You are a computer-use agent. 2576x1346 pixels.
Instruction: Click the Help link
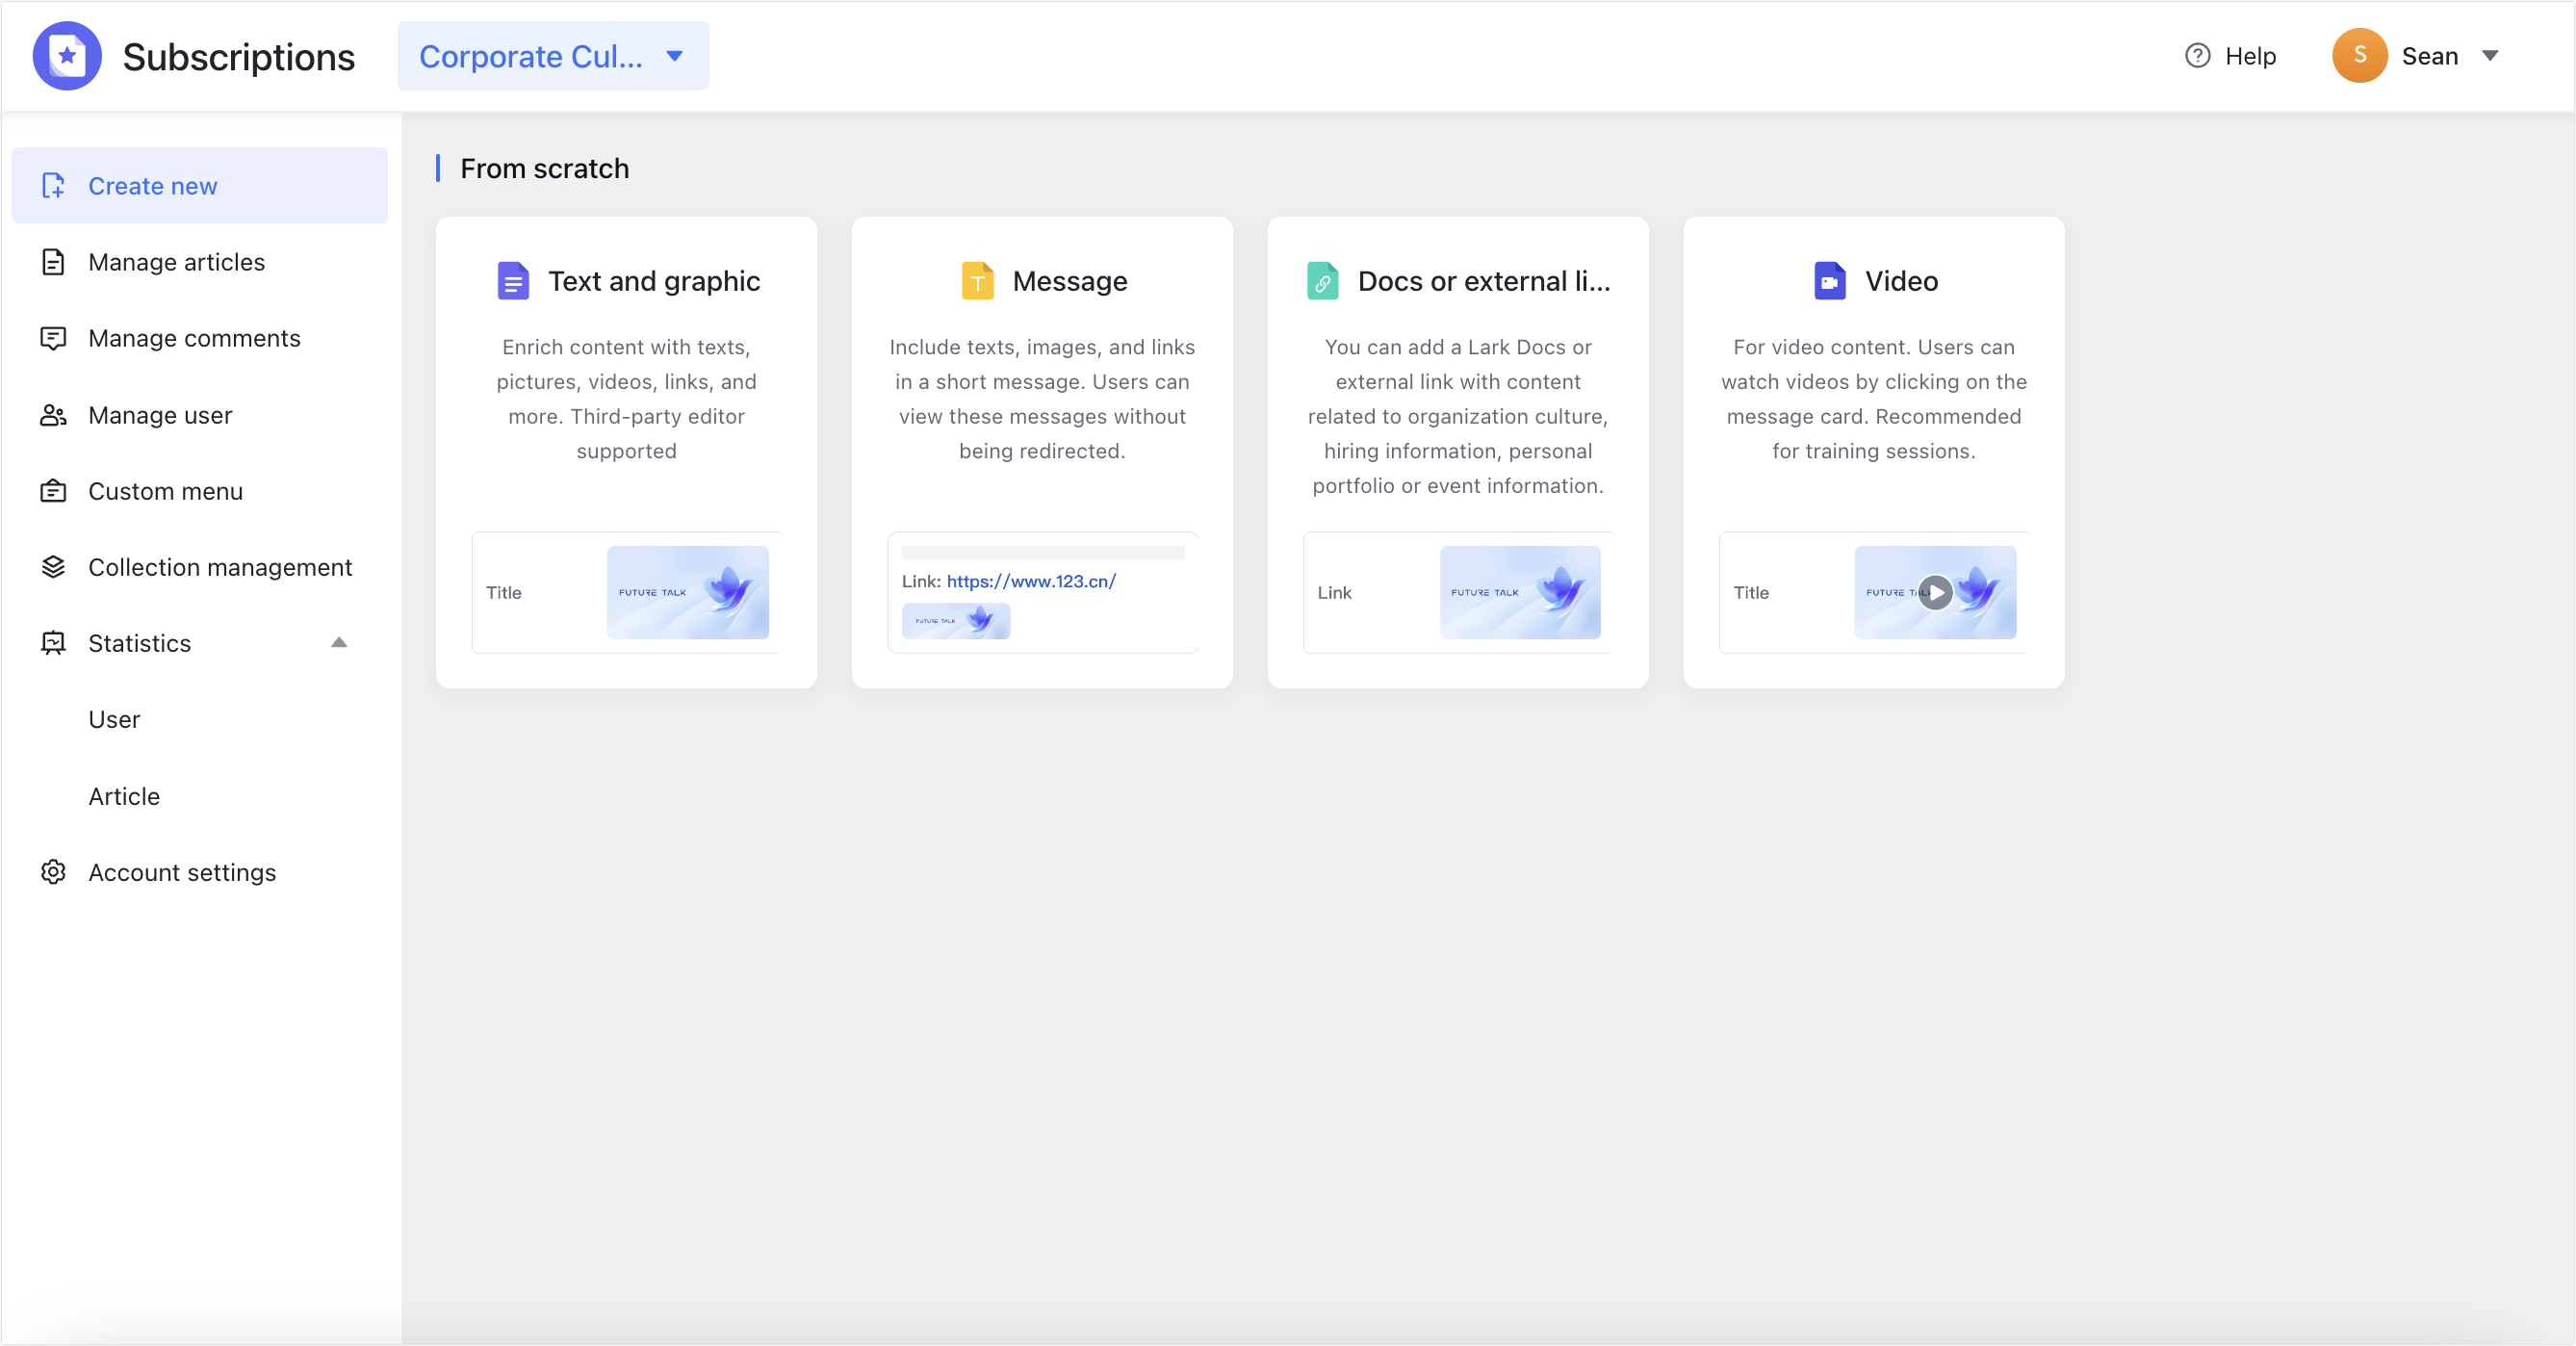tap(2250, 56)
